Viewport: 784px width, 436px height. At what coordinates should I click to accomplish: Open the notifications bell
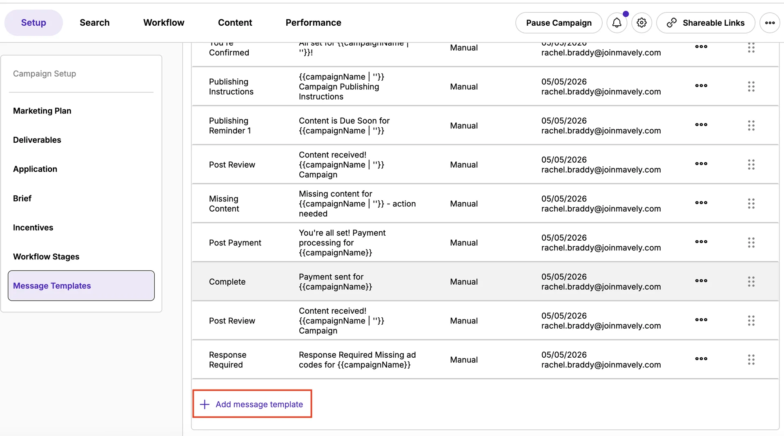coord(617,23)
